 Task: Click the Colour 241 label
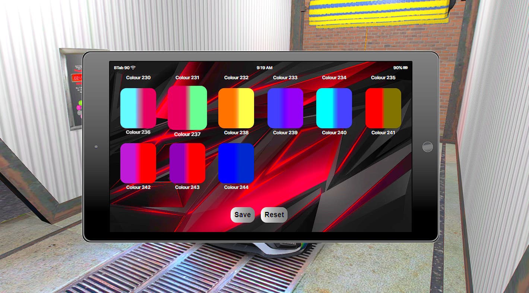pyautogui.click(x=383, y=132)
